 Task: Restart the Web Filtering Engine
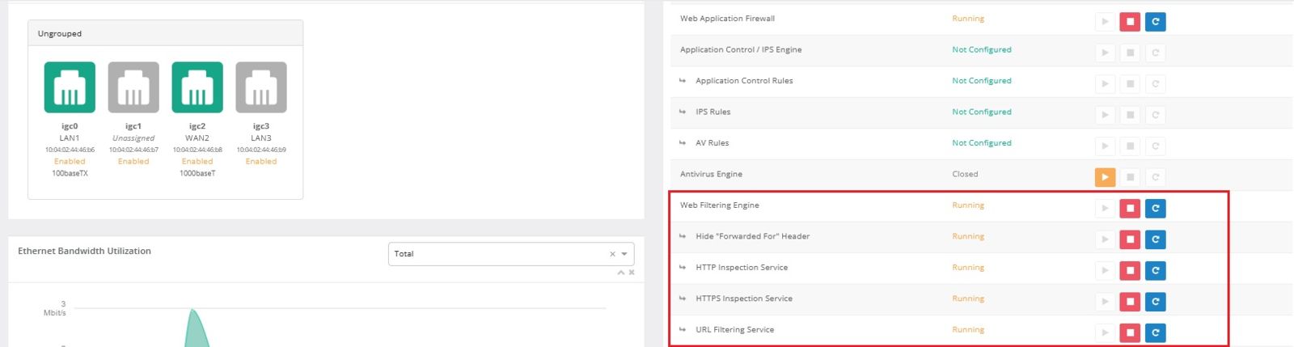(x=1155, y=209)
